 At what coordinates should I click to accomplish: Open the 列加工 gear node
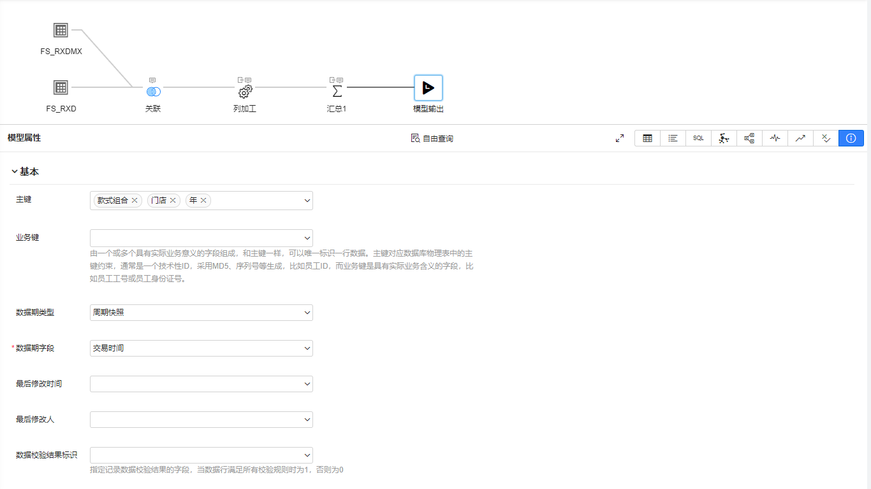pyautogui.click(x=245, y=91)
